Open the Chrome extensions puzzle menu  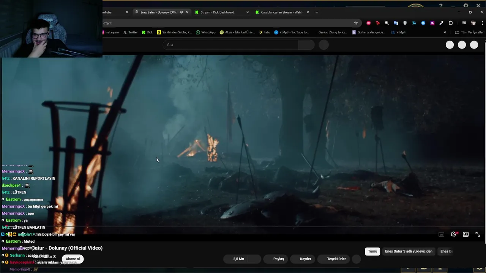[451, 23]
